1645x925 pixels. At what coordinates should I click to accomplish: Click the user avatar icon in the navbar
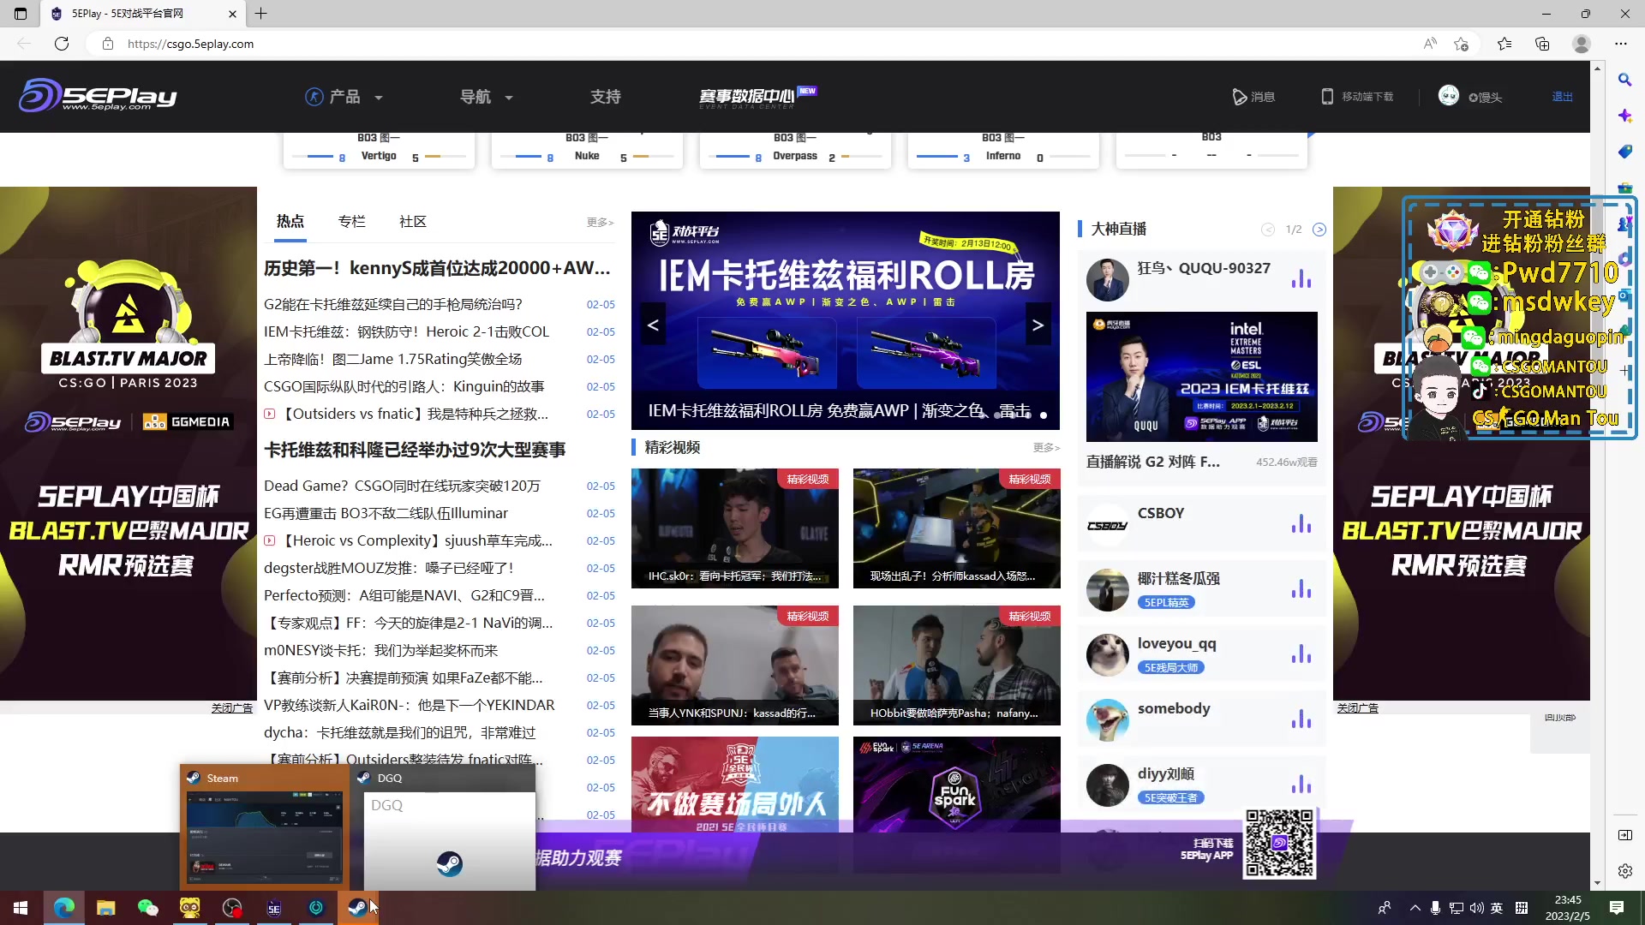point(1449,96)
